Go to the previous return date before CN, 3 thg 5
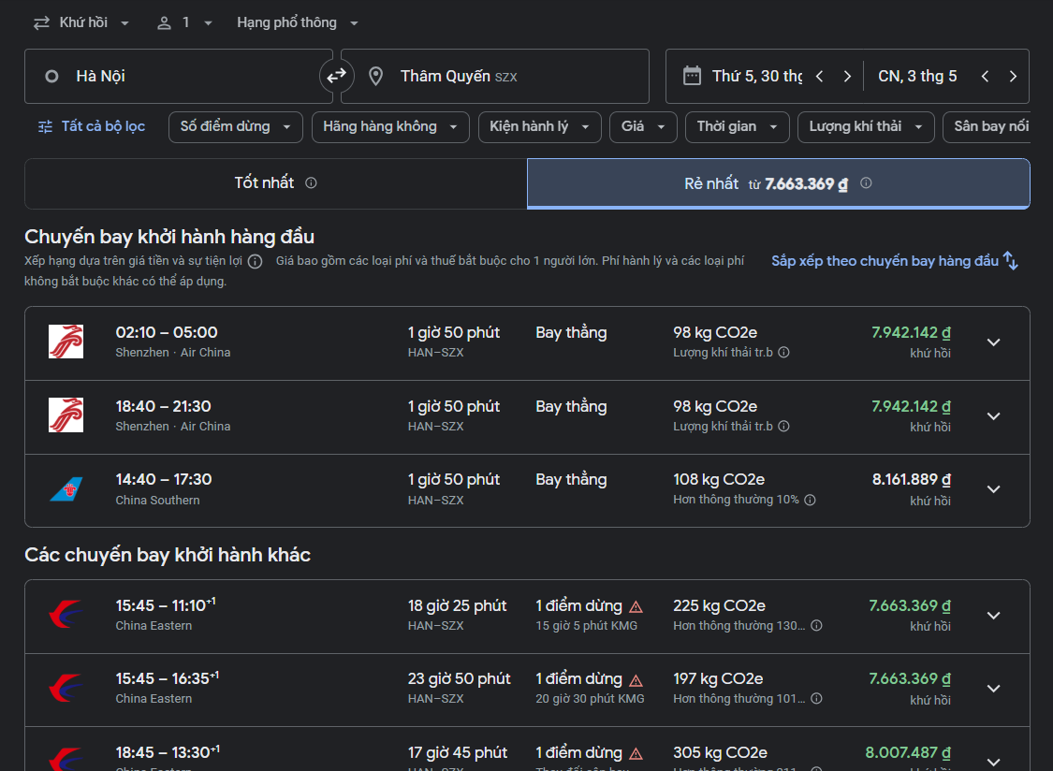The image size is (1053, 771). click(x=985, y=77)
